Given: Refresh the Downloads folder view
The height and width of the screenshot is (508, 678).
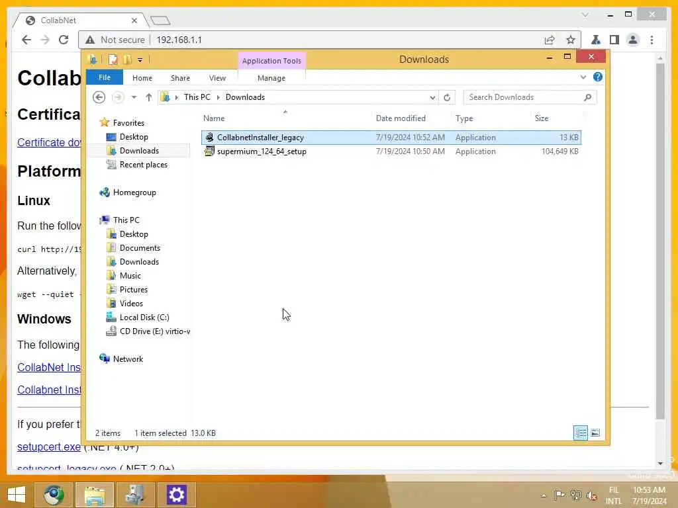Looking at the screenshot, I should 447,98.
